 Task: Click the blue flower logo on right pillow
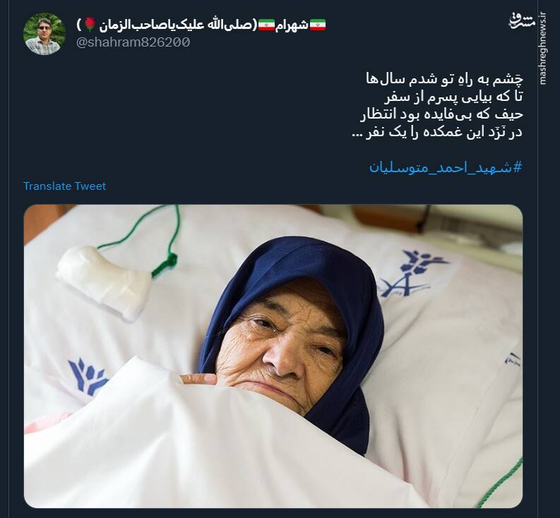tap(415, 274)
